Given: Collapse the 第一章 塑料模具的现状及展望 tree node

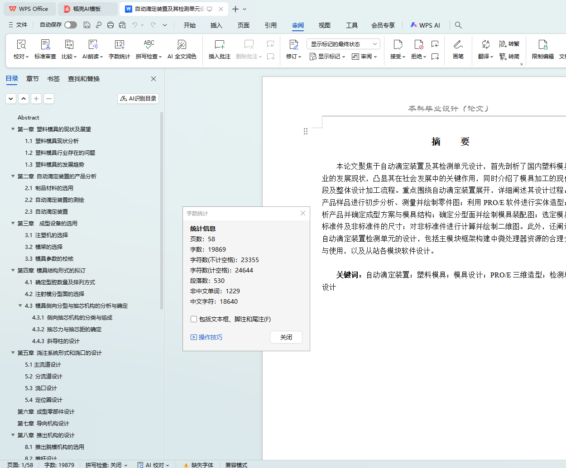Looking at the screenshot, I should [x=13, y=129].
